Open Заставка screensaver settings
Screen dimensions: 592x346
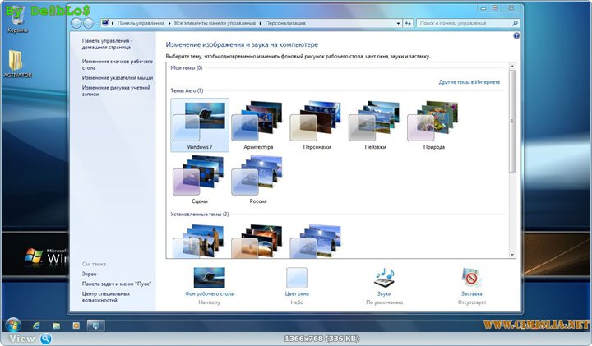(471, 279)
